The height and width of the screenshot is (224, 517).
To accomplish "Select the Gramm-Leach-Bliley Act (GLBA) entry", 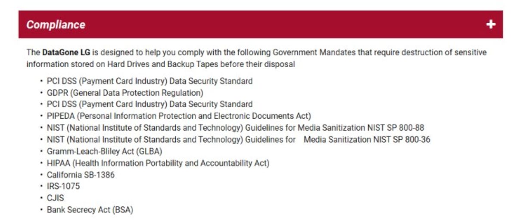I will coord(105,151).
